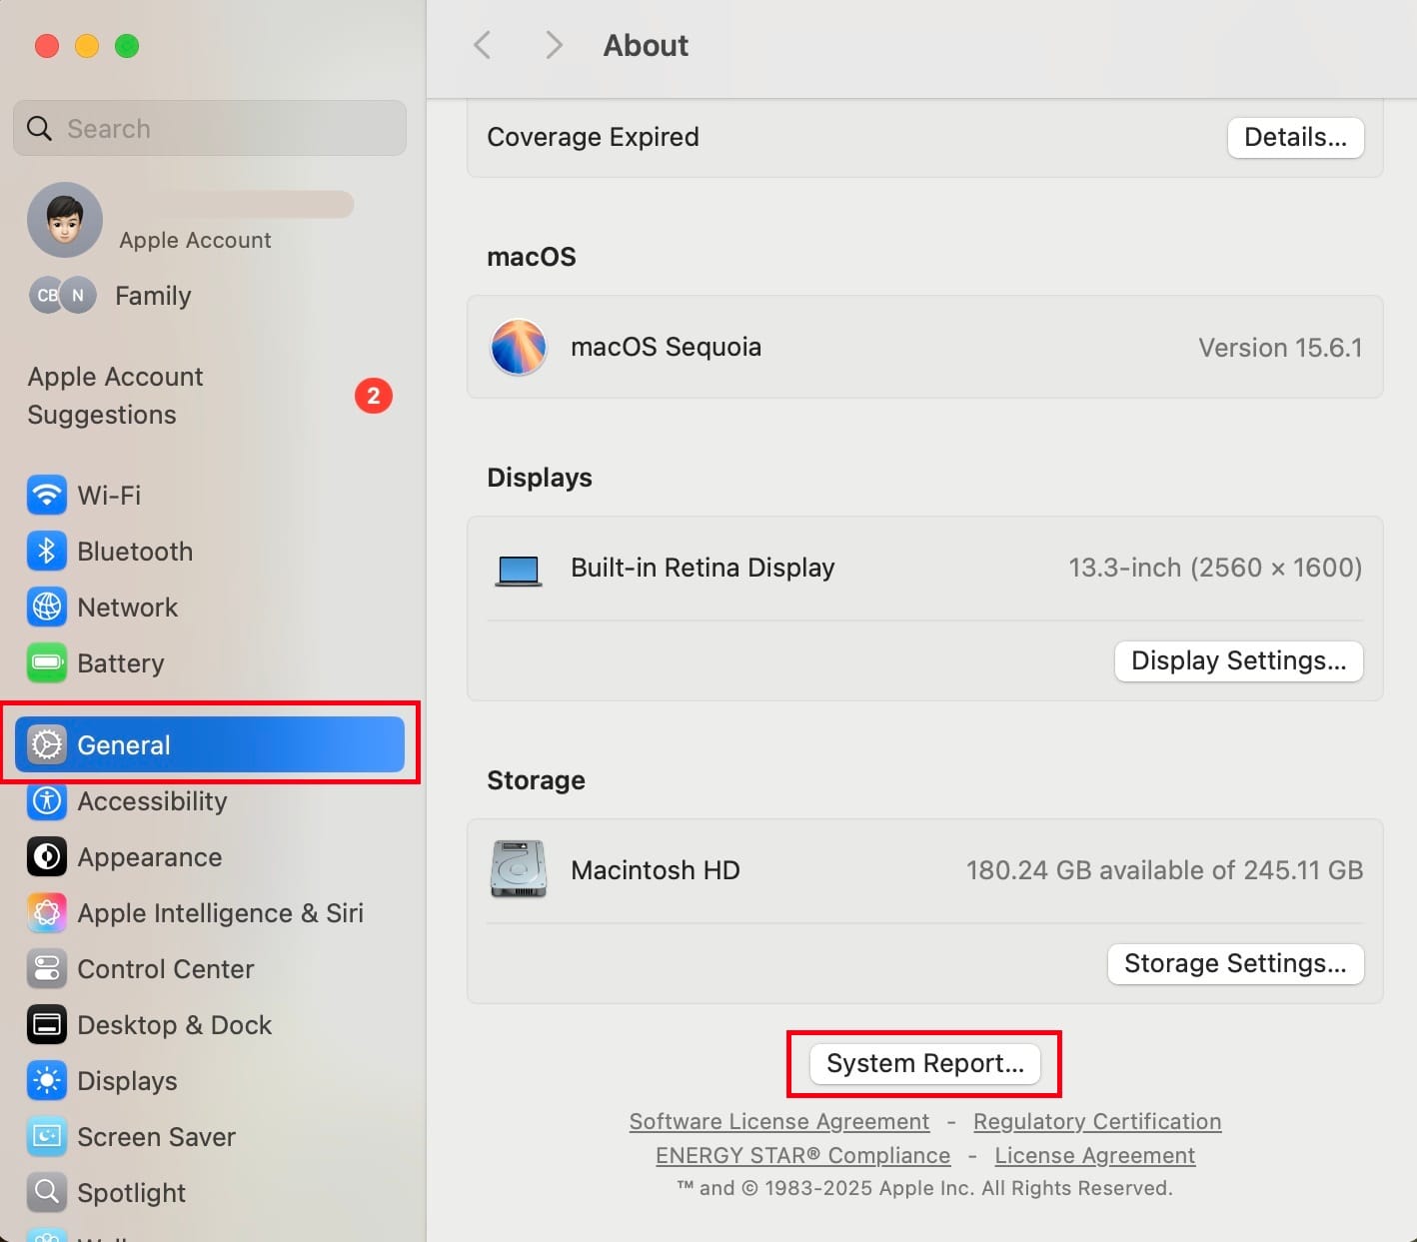Viewport: 1417px width, 1242px height.
Task: Open Wi-Fi settings in sidebar
Action: point(108,496)
